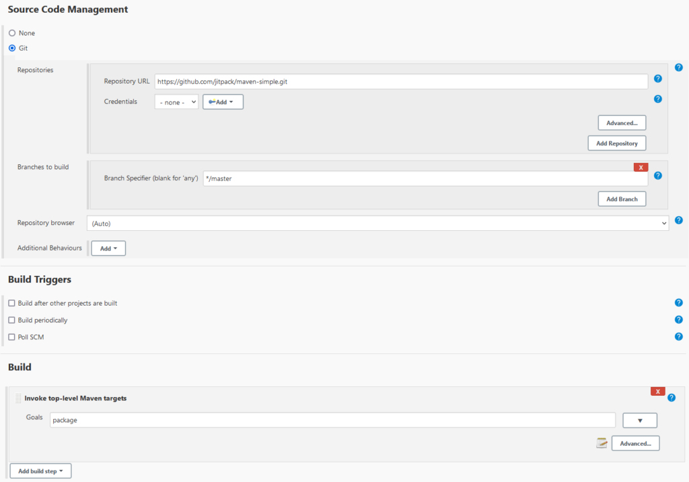Delete the branch specifier with red X

(641, 167)
